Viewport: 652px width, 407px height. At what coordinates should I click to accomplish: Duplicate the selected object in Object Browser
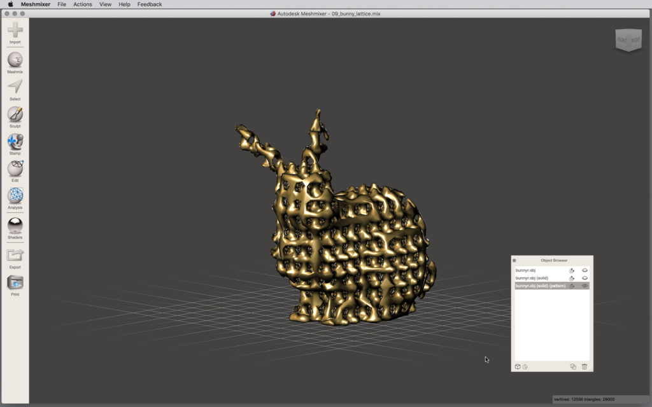(573, 366)
